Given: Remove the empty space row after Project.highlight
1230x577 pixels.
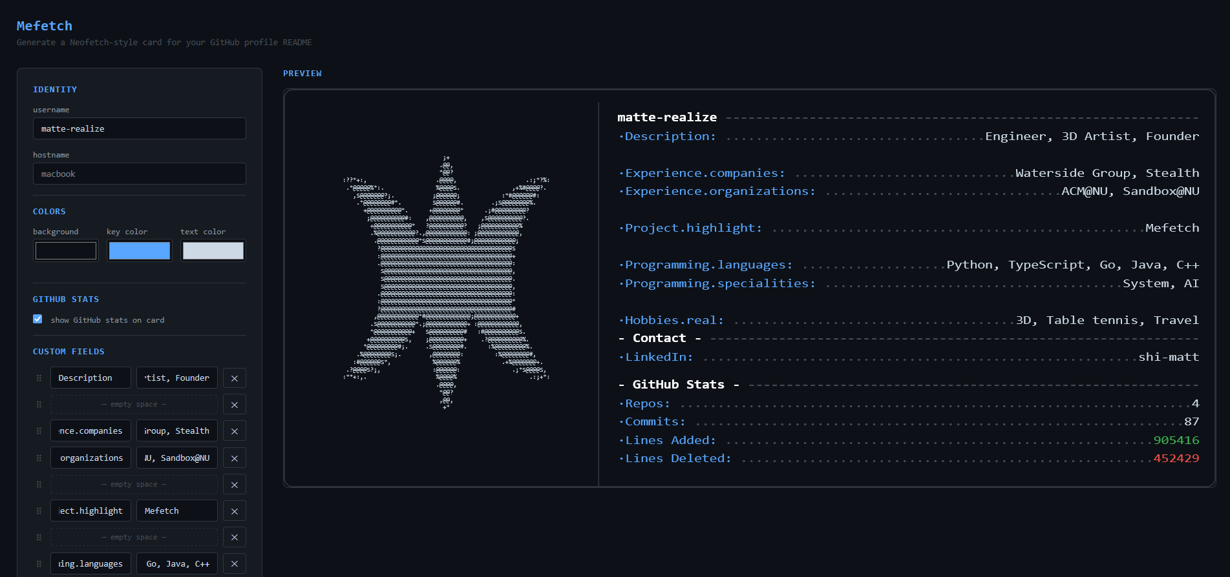Looking at the screenshot, I should (x=235, y=538).
